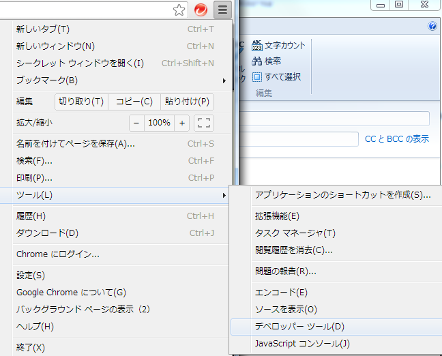The height and width of the screenshot is (356, 442).
Task: Click the 検索 binoculars icon
Action: [x=256, y=61]
